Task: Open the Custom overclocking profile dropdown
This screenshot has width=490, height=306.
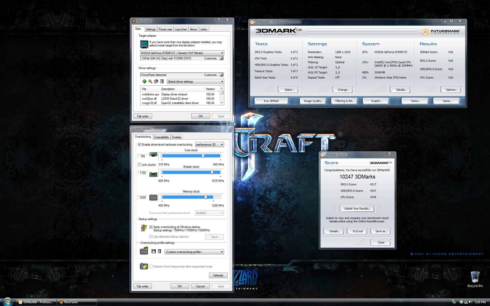Action: point(194,252)
